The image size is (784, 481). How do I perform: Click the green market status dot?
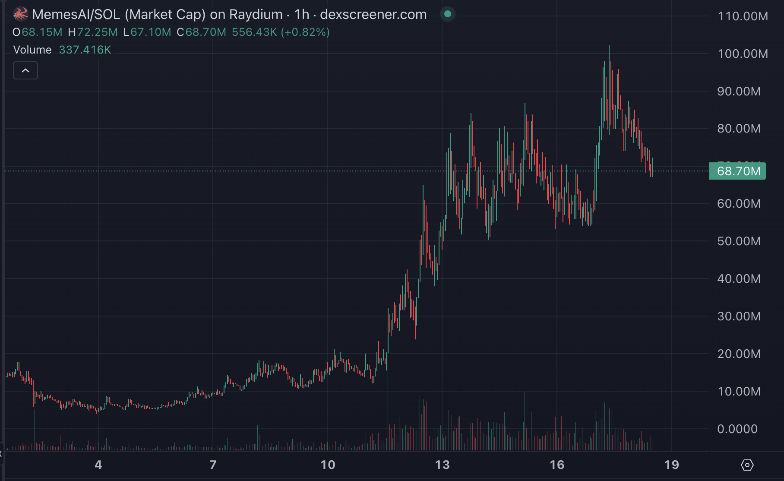coord(448,14)
